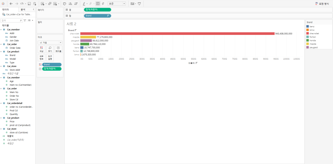
Task: Select the chevrolet red legend swatch
Action: click(x=307, y=33)
